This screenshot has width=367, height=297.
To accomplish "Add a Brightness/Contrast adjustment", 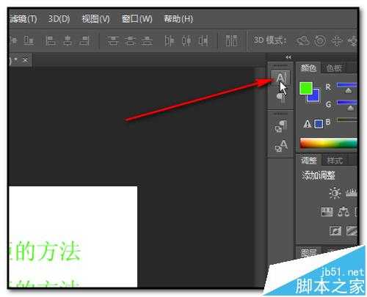I will click(x=335, y=193).
